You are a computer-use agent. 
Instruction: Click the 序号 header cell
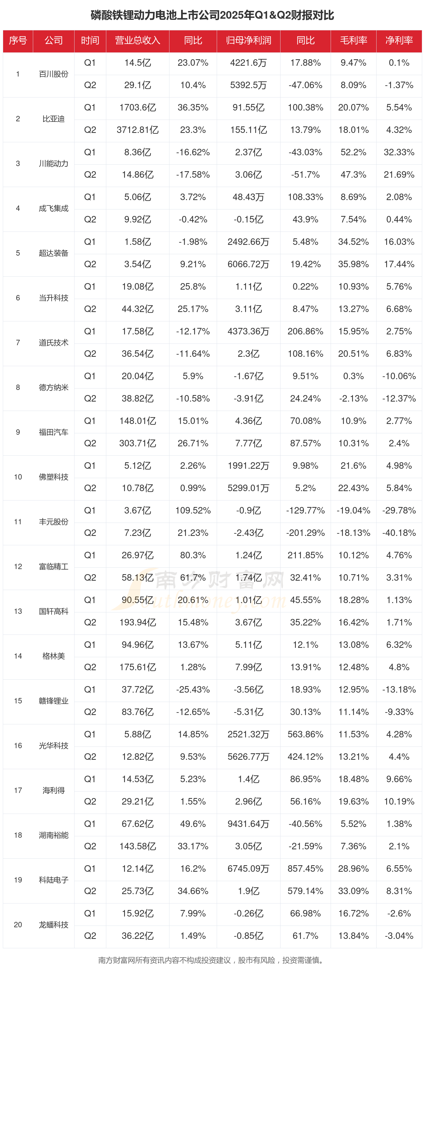[18, 41]
